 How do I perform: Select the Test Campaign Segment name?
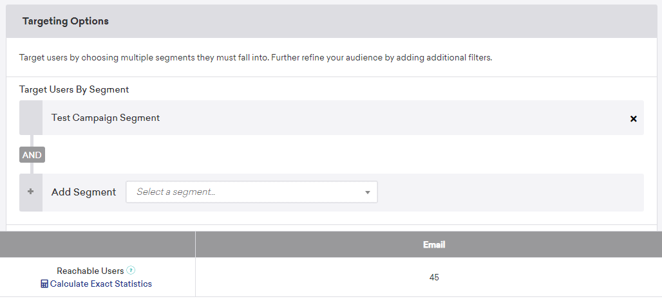click(106, 118)
